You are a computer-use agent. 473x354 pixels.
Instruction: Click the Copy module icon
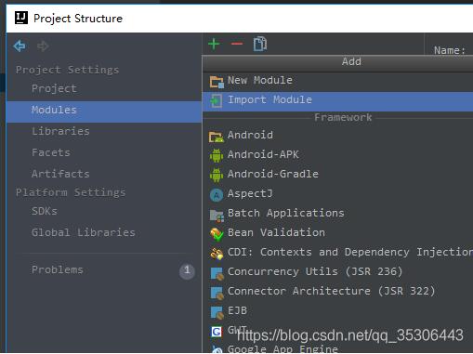click(x=260, y=44)
